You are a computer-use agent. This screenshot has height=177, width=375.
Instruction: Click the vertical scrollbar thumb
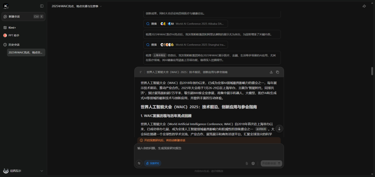click(372, 71)
